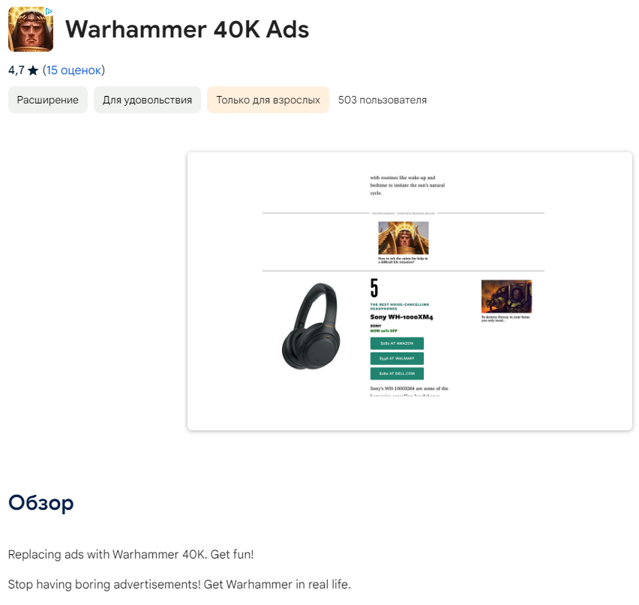Click the Space Marine ad image
The width and height of the screenshot is (639, 605).
click(506, 296)
